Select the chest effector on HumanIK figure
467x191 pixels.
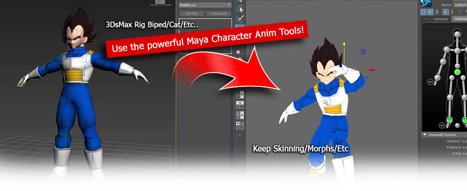pyautogui.click(x=457, y=51)
